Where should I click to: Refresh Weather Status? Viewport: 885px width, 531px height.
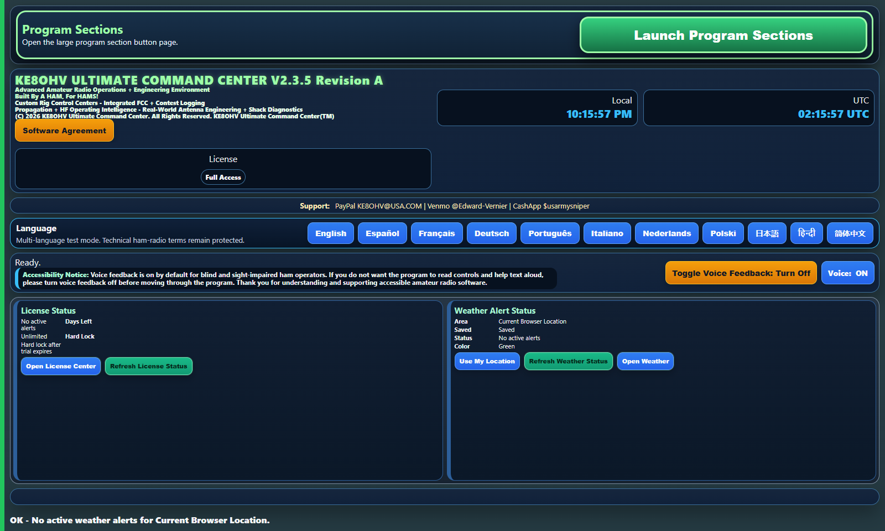(568, 361)
